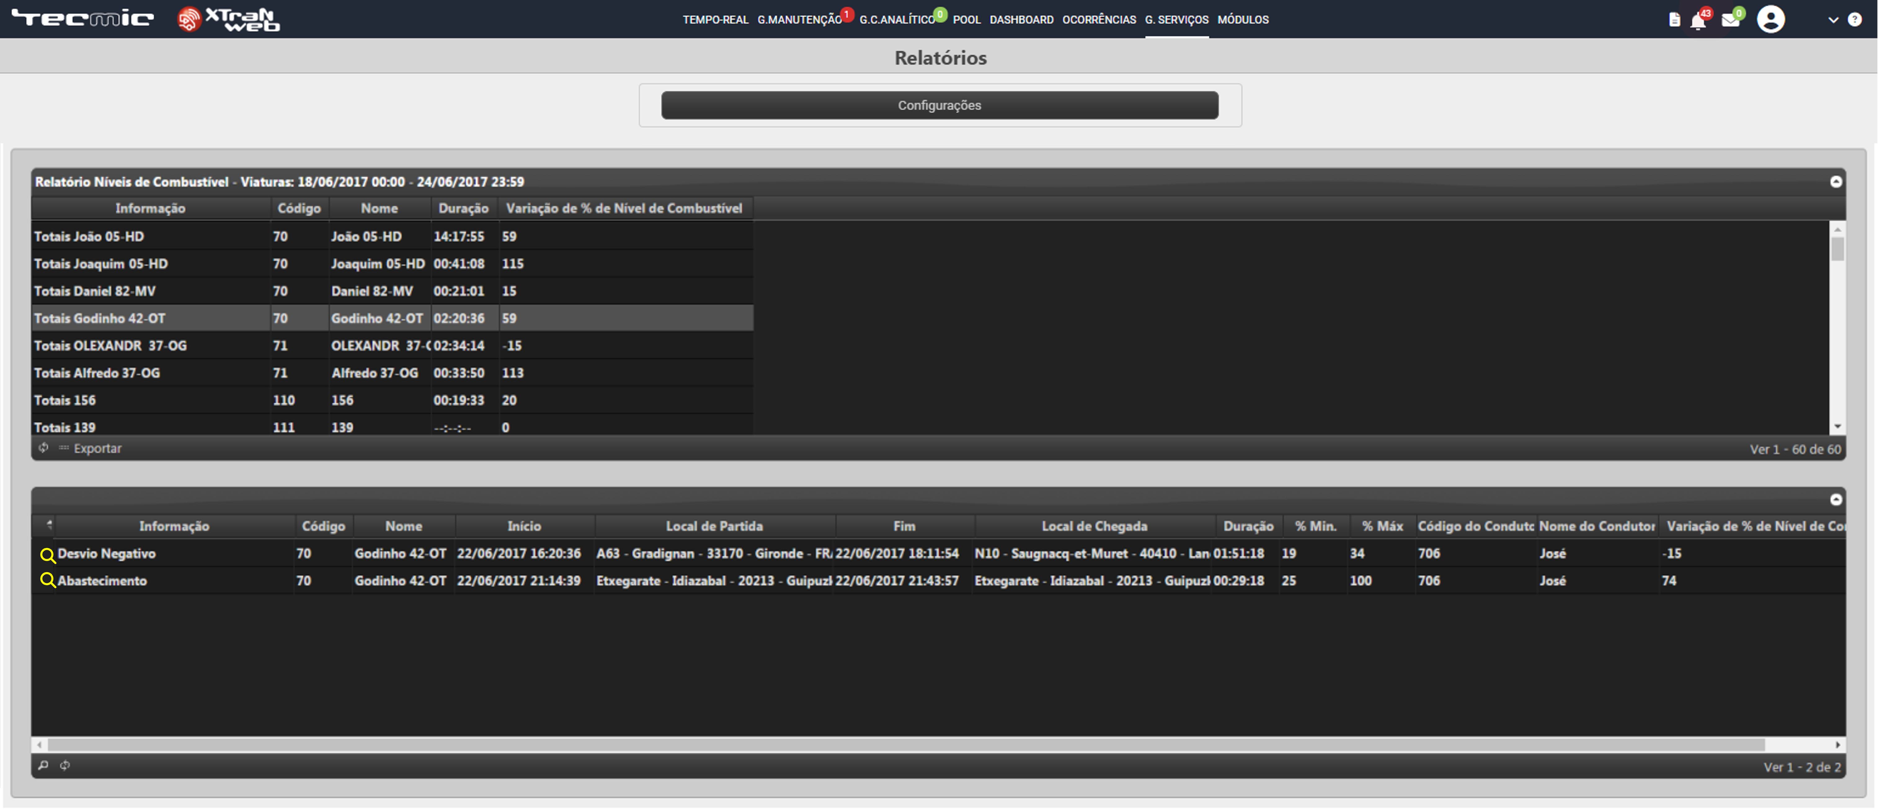Select the Totais Godinho 42-OT row
The width and height of the screenshot is (1878, 809).
(392, 318)
